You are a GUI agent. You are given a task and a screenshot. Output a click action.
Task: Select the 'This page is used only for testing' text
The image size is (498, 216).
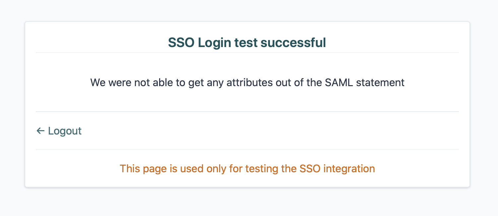click(x=247, y=169)
